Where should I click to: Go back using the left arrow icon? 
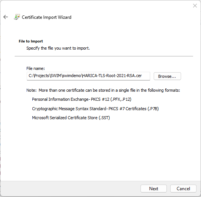6,17
